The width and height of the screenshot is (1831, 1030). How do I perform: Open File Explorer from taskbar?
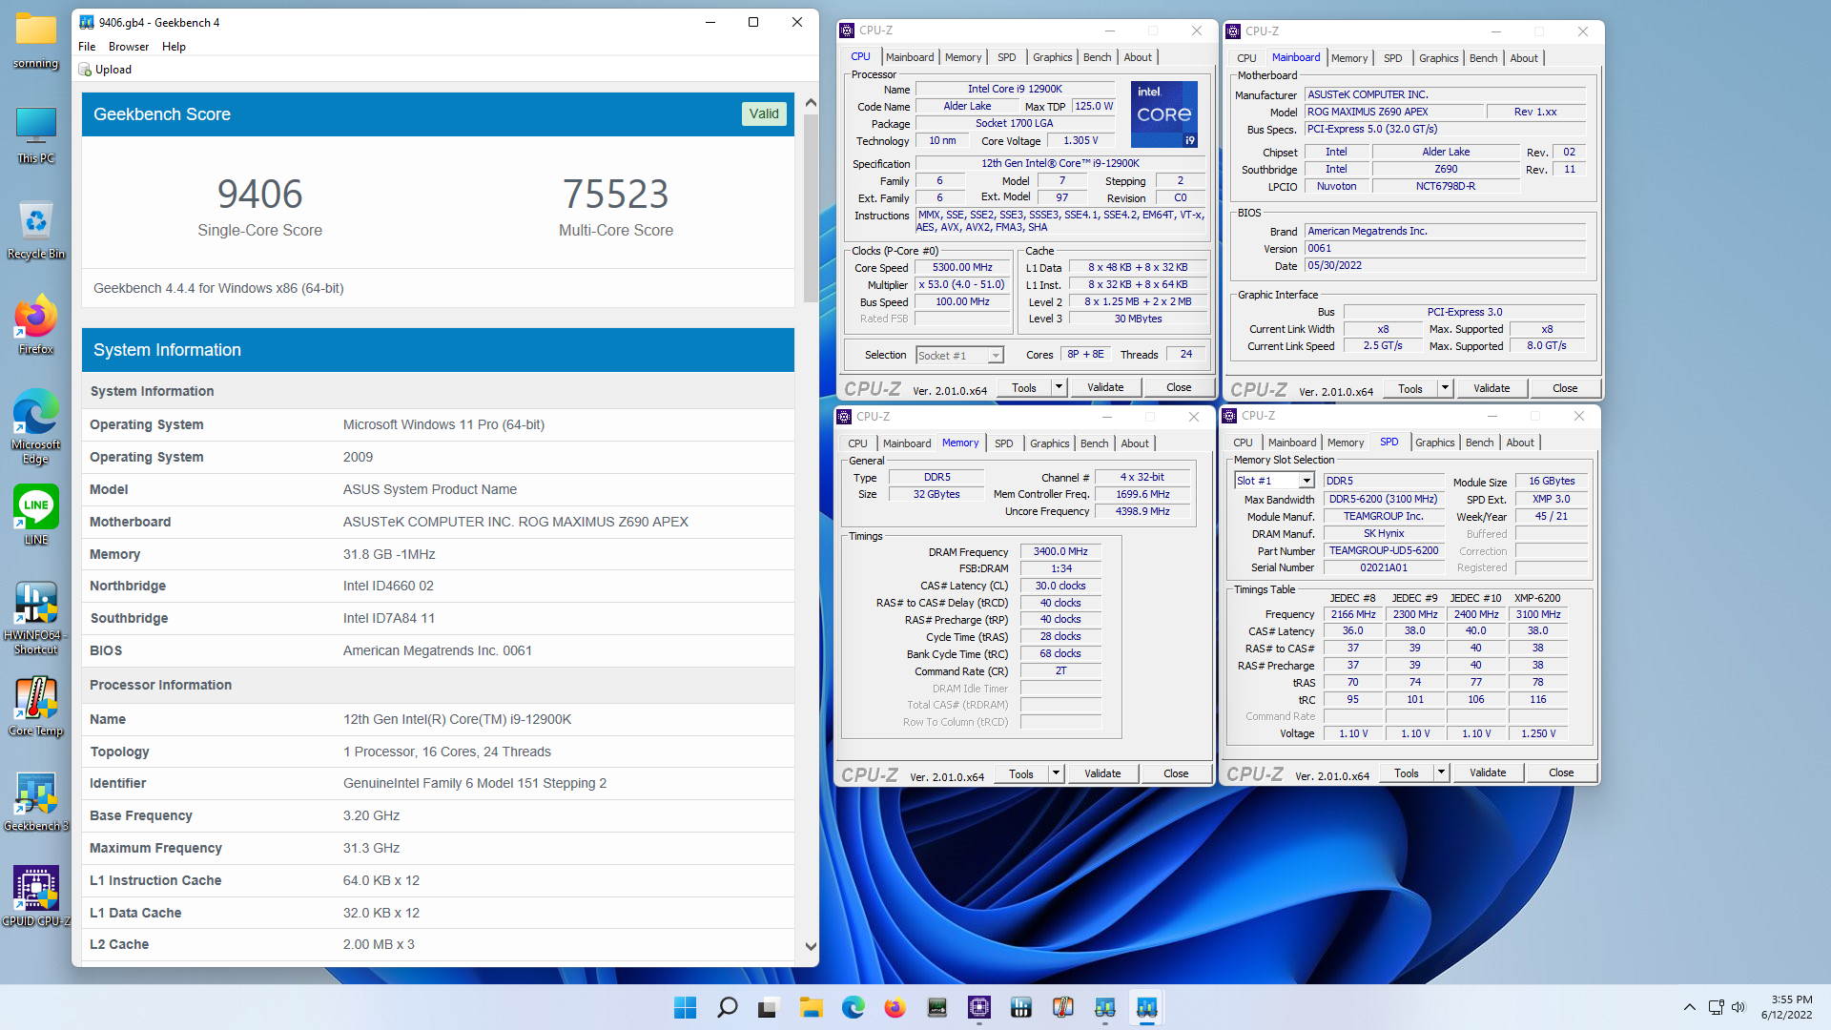pyautogui.click(x=811, y=1007)
